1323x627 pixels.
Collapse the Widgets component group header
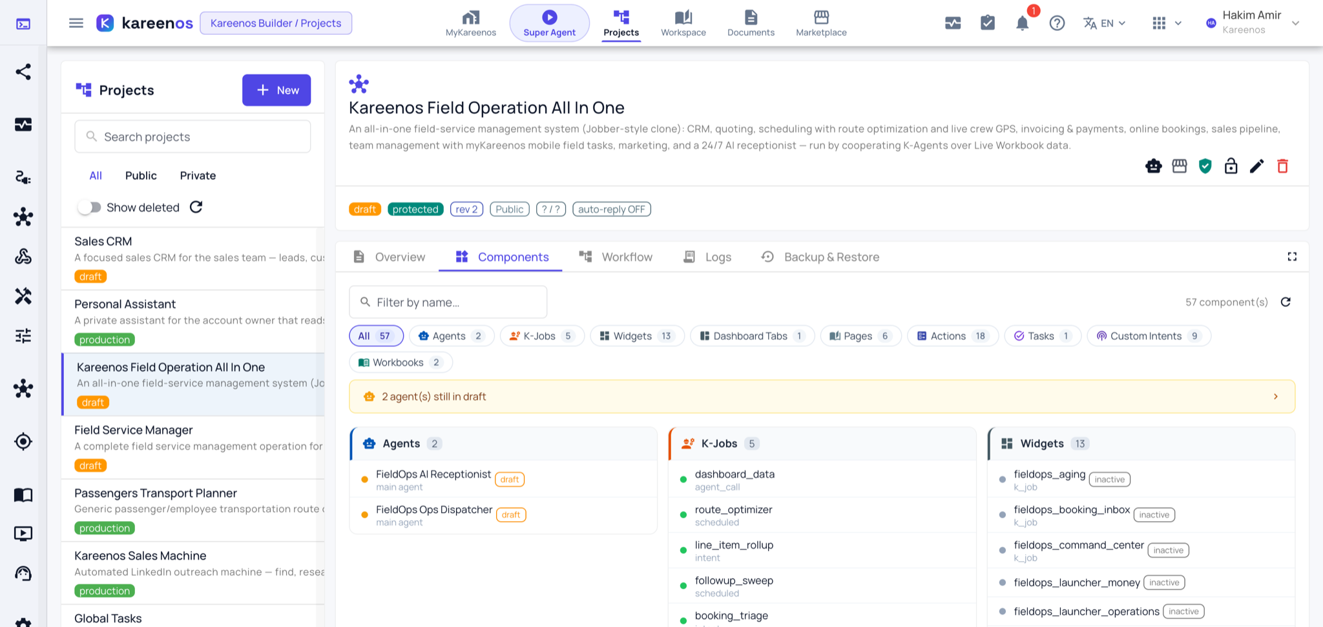tap(1141, 444)
